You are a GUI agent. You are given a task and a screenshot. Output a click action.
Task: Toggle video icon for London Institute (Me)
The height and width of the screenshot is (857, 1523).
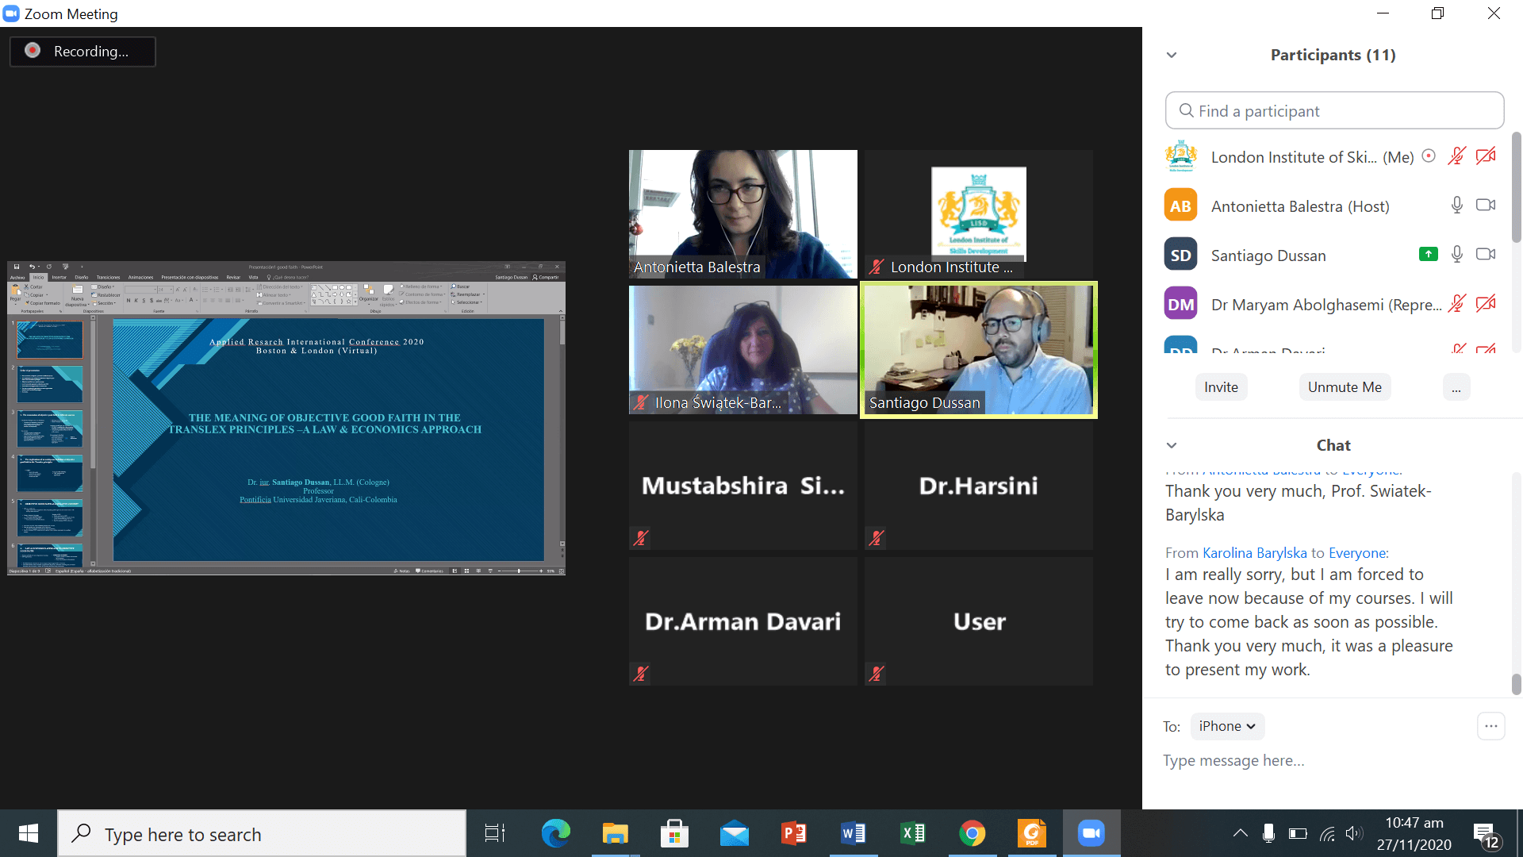(1486, 156)
